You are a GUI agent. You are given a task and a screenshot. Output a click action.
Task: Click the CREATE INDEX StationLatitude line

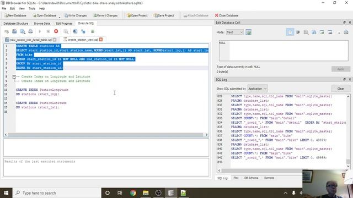point(41,103)
